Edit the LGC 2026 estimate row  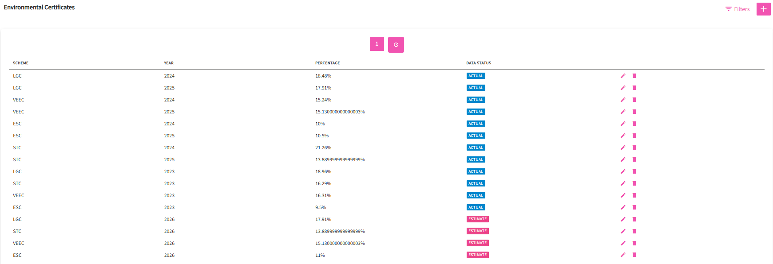623,219
